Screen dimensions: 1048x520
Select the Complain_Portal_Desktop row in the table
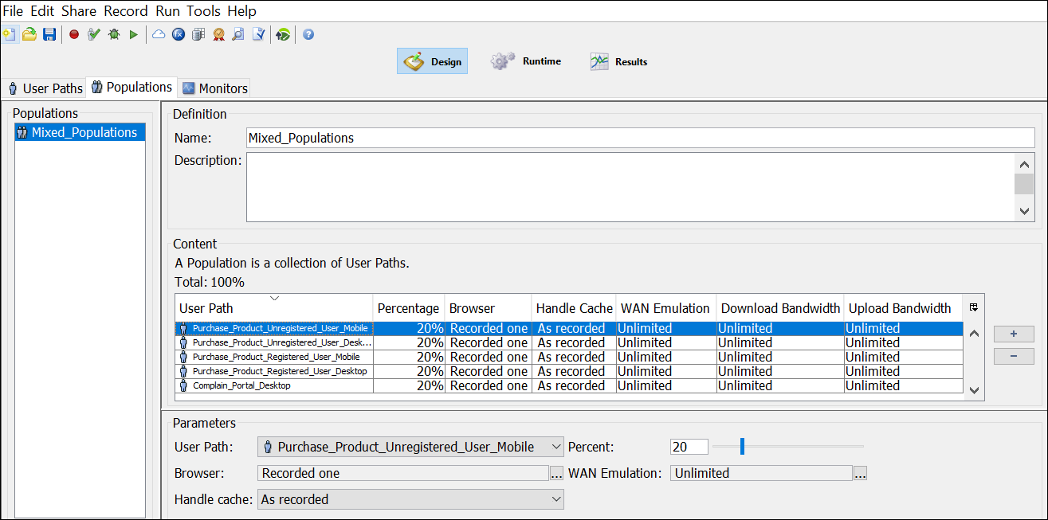click(x=275, y=385)
